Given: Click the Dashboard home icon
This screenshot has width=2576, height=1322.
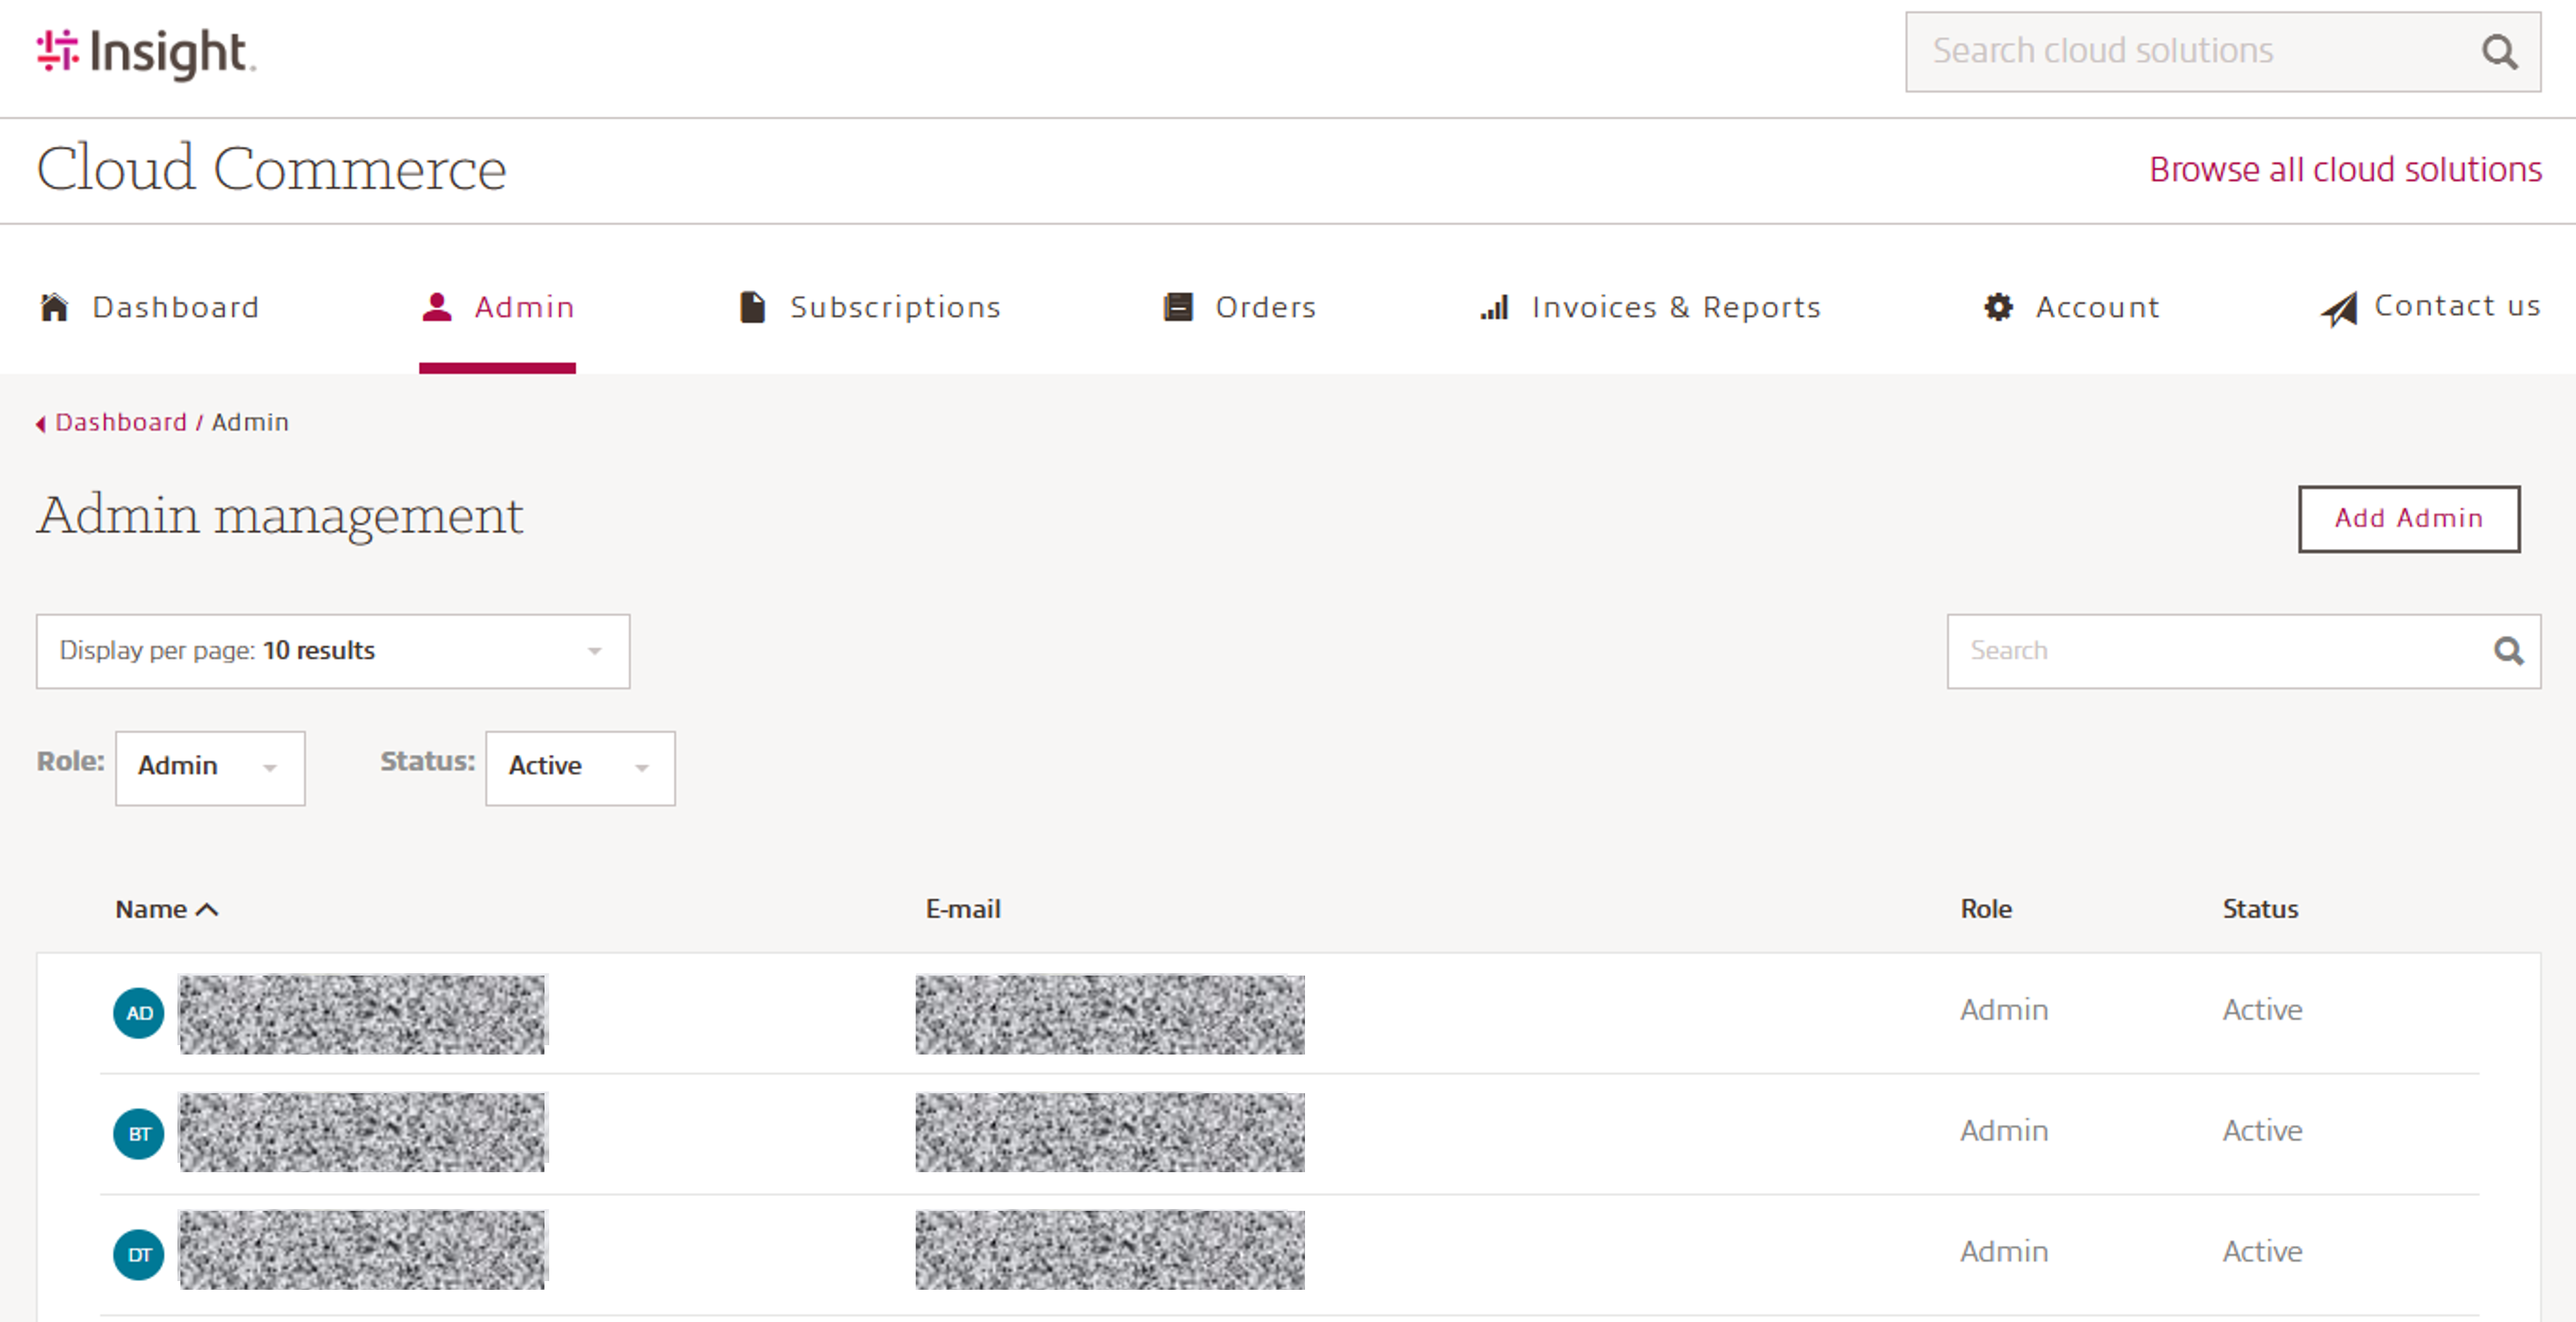Looking at the screenshot, I should click(x=53, y=307).
